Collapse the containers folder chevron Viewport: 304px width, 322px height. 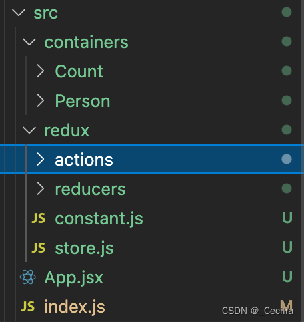tap(29, 42)
